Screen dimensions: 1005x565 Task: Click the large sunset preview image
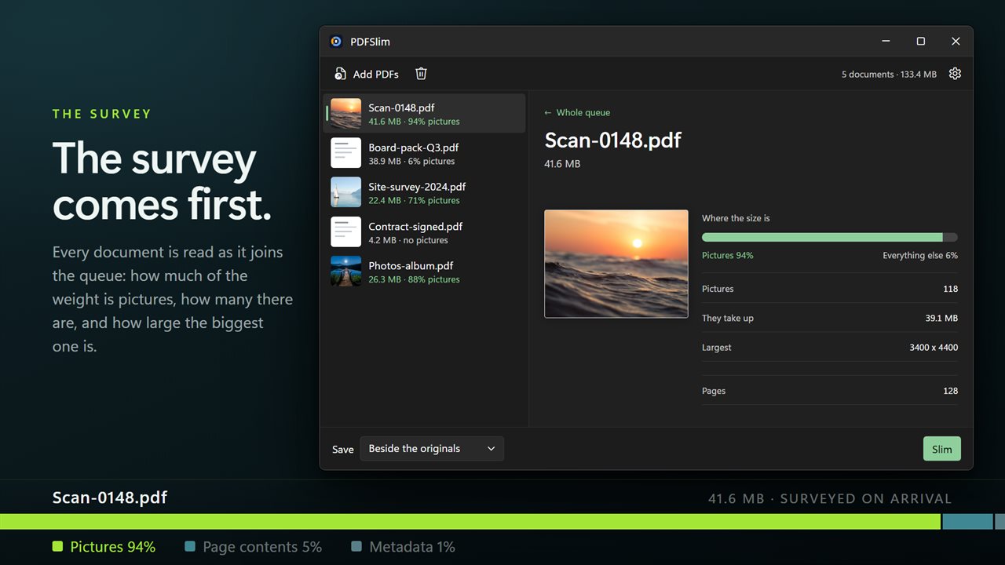pyautogui.click(x=616, y=264)
